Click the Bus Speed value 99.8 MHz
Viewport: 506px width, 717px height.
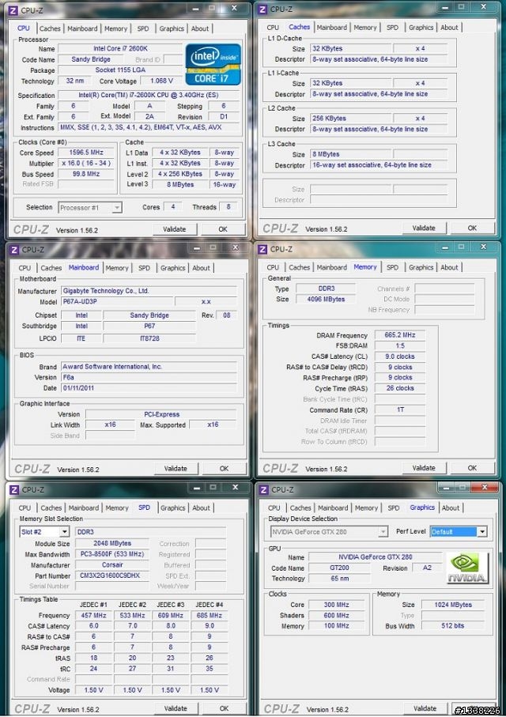click(86, 174)
